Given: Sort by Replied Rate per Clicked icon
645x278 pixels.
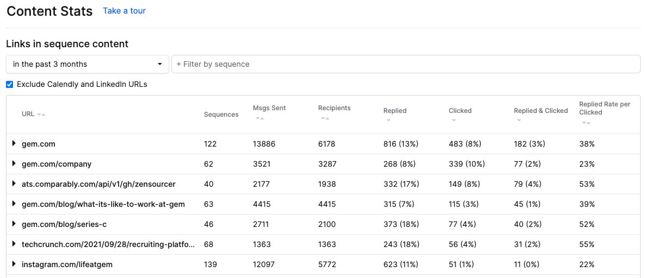Looking at the screenshot, I should coord(586,123).
